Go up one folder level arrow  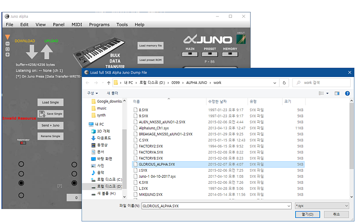point(109,83)
